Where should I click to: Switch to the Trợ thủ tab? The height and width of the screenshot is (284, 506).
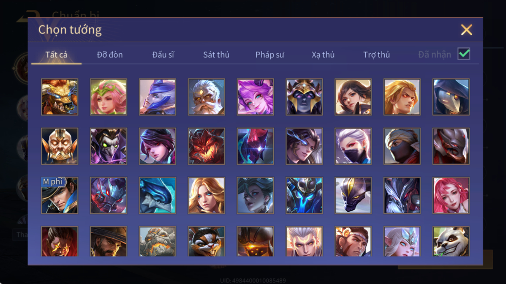tap(376, 55)
